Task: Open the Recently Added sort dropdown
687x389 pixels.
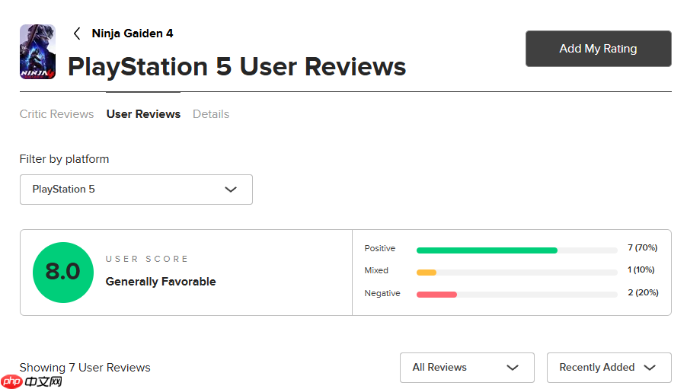Action: tap(608, 368)
